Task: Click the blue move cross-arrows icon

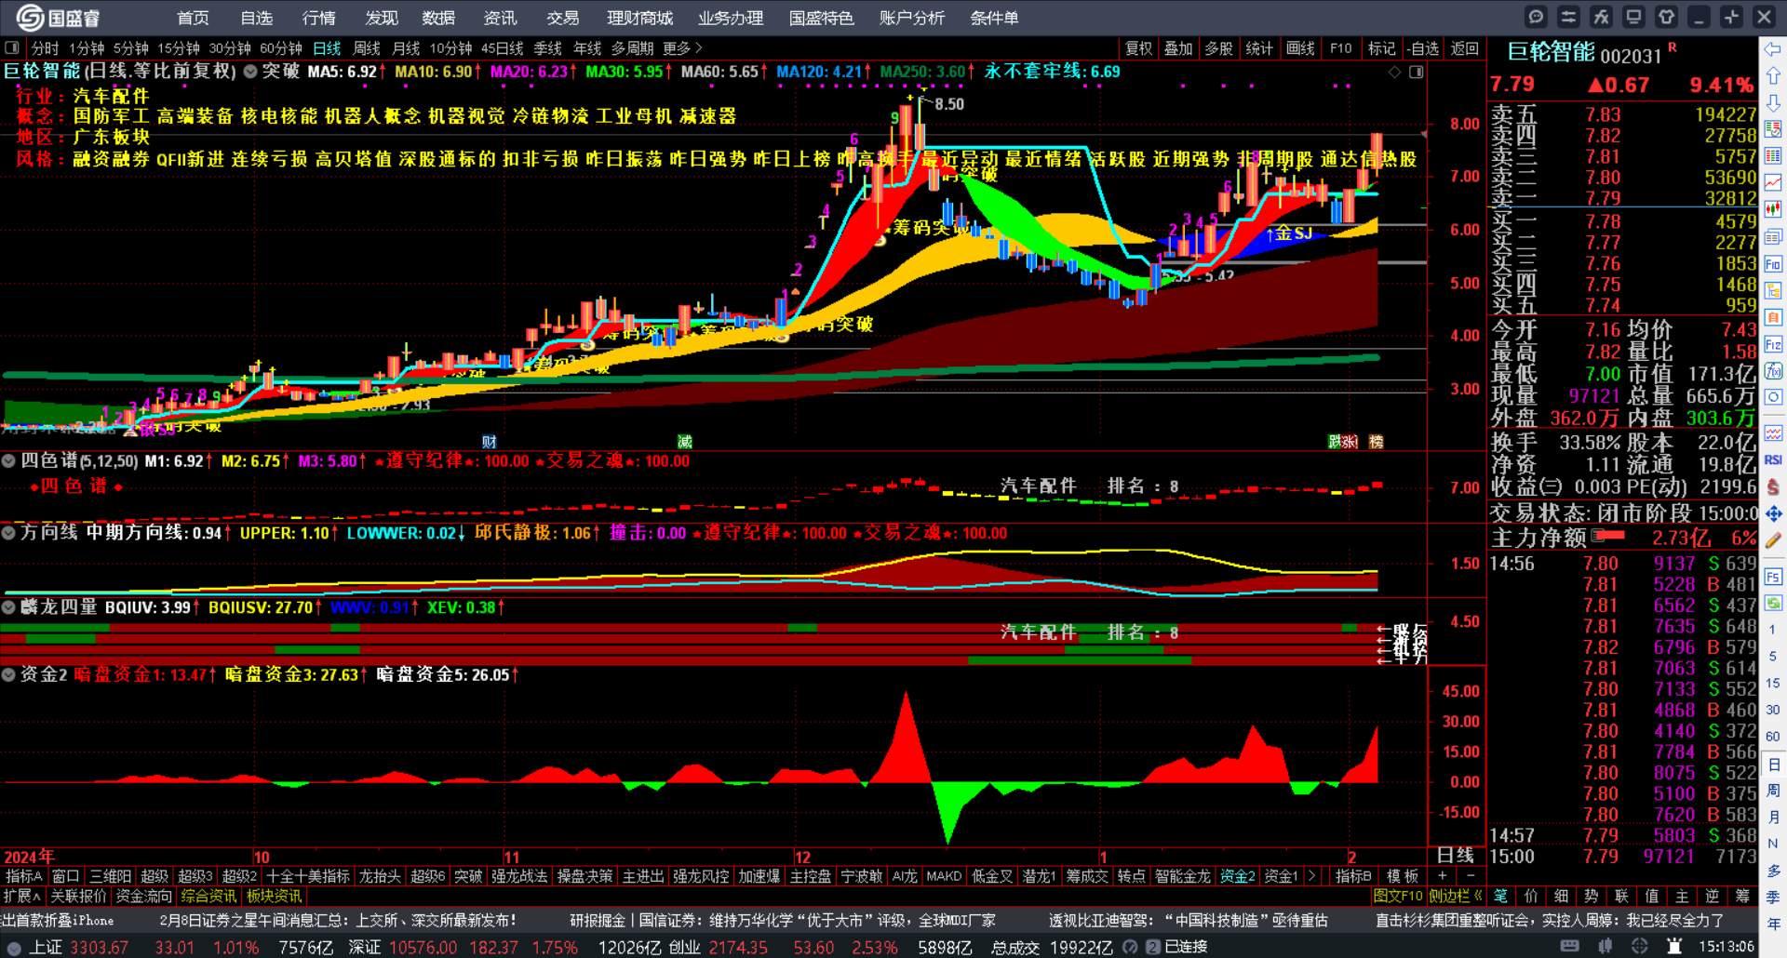Action: (x=1773, y=513)
